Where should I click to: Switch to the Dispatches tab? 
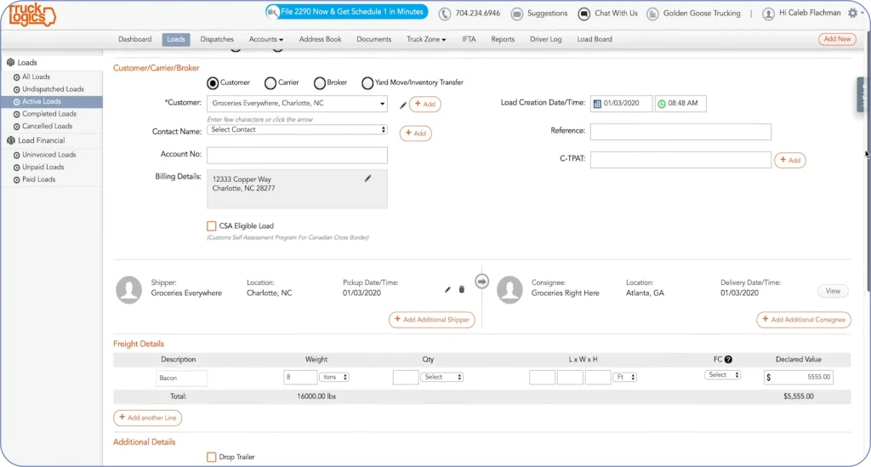point(217,39)
